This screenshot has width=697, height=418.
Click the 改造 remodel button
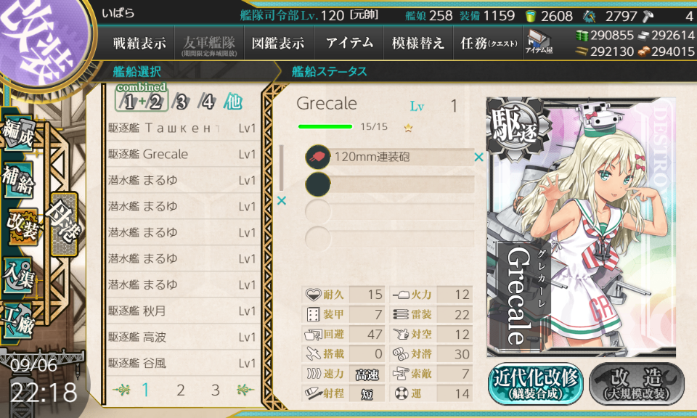click(637, 384)
